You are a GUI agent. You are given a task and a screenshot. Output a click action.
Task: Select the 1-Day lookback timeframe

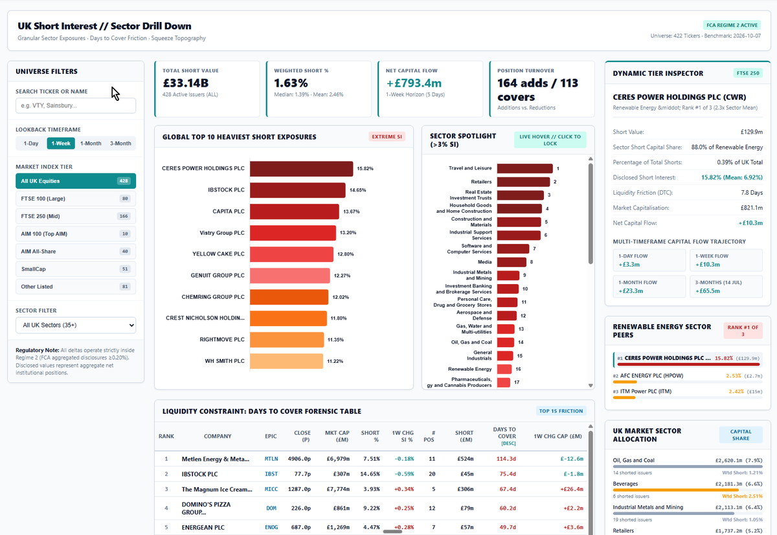[x=31, y=144]
